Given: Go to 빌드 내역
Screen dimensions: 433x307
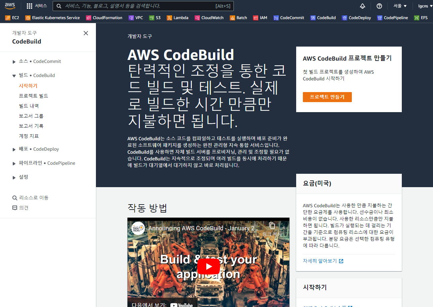Looking at the screenshot, I should [29, 106].
